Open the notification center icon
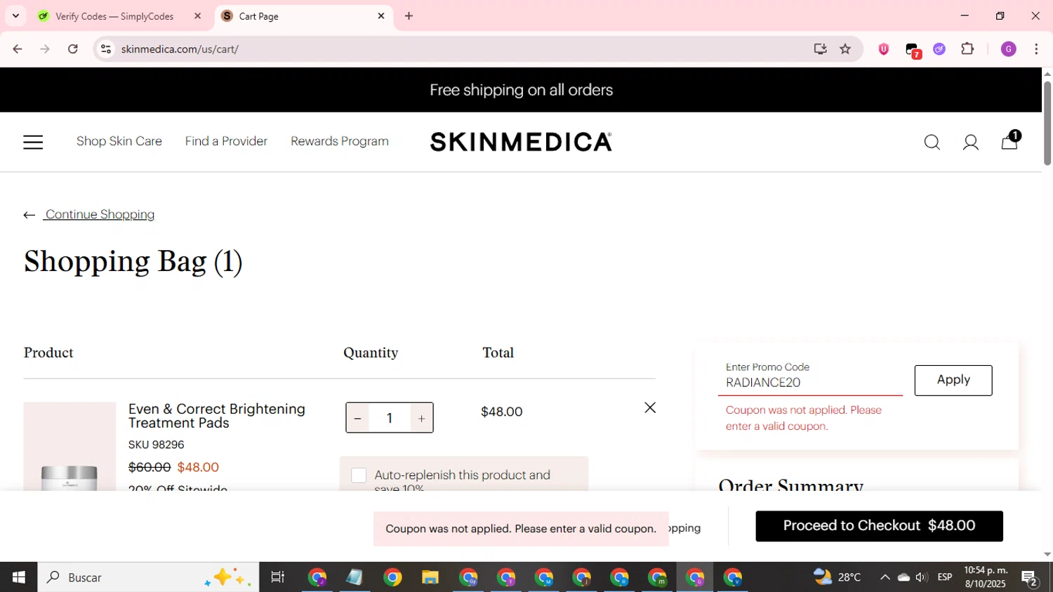Screen dimensions: 1053x592 [1030, 578]
